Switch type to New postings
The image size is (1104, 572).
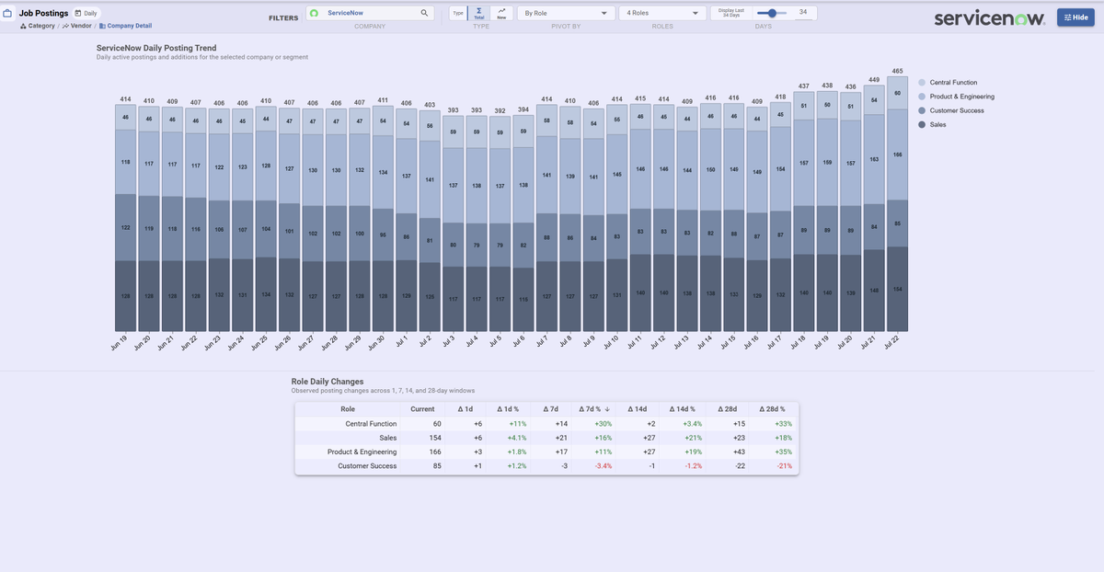coord(501,14)
